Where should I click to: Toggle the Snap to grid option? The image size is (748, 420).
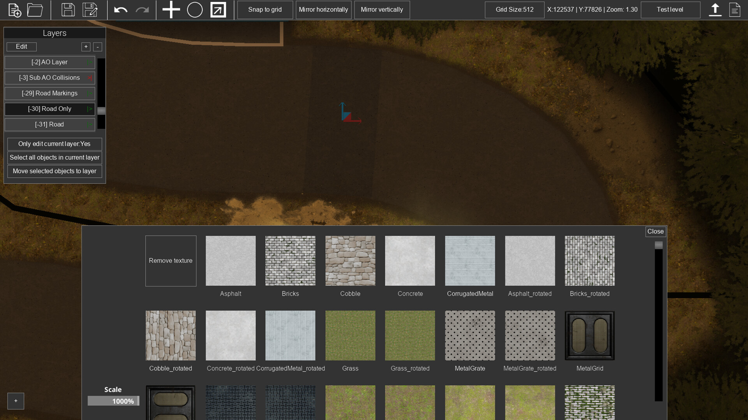tap(265, 10)
